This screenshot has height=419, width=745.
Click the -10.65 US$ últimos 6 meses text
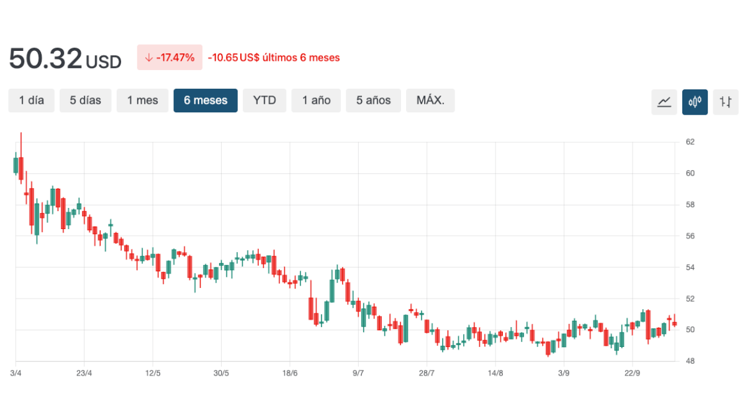pyautogui.click(x=274, y=58)
